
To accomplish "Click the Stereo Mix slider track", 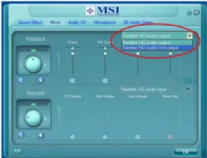I will coord(170,118).
